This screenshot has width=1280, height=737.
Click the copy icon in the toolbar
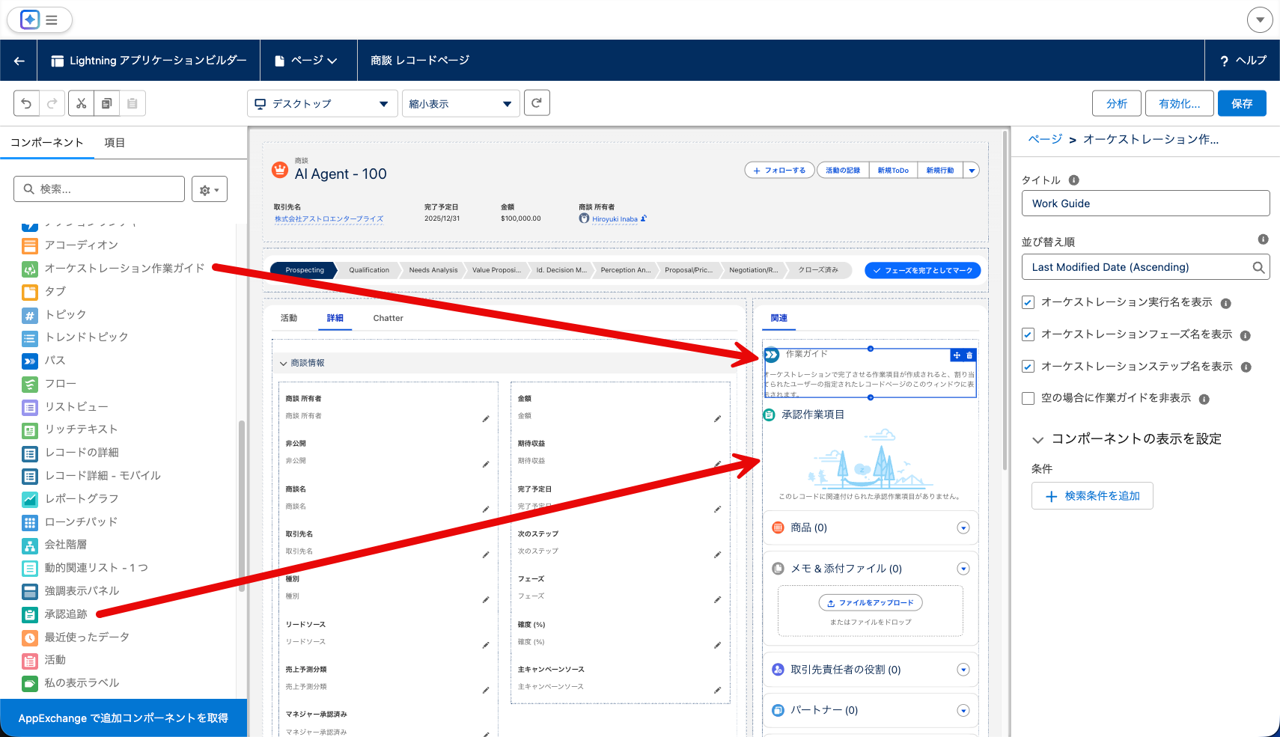coord(106,103)
